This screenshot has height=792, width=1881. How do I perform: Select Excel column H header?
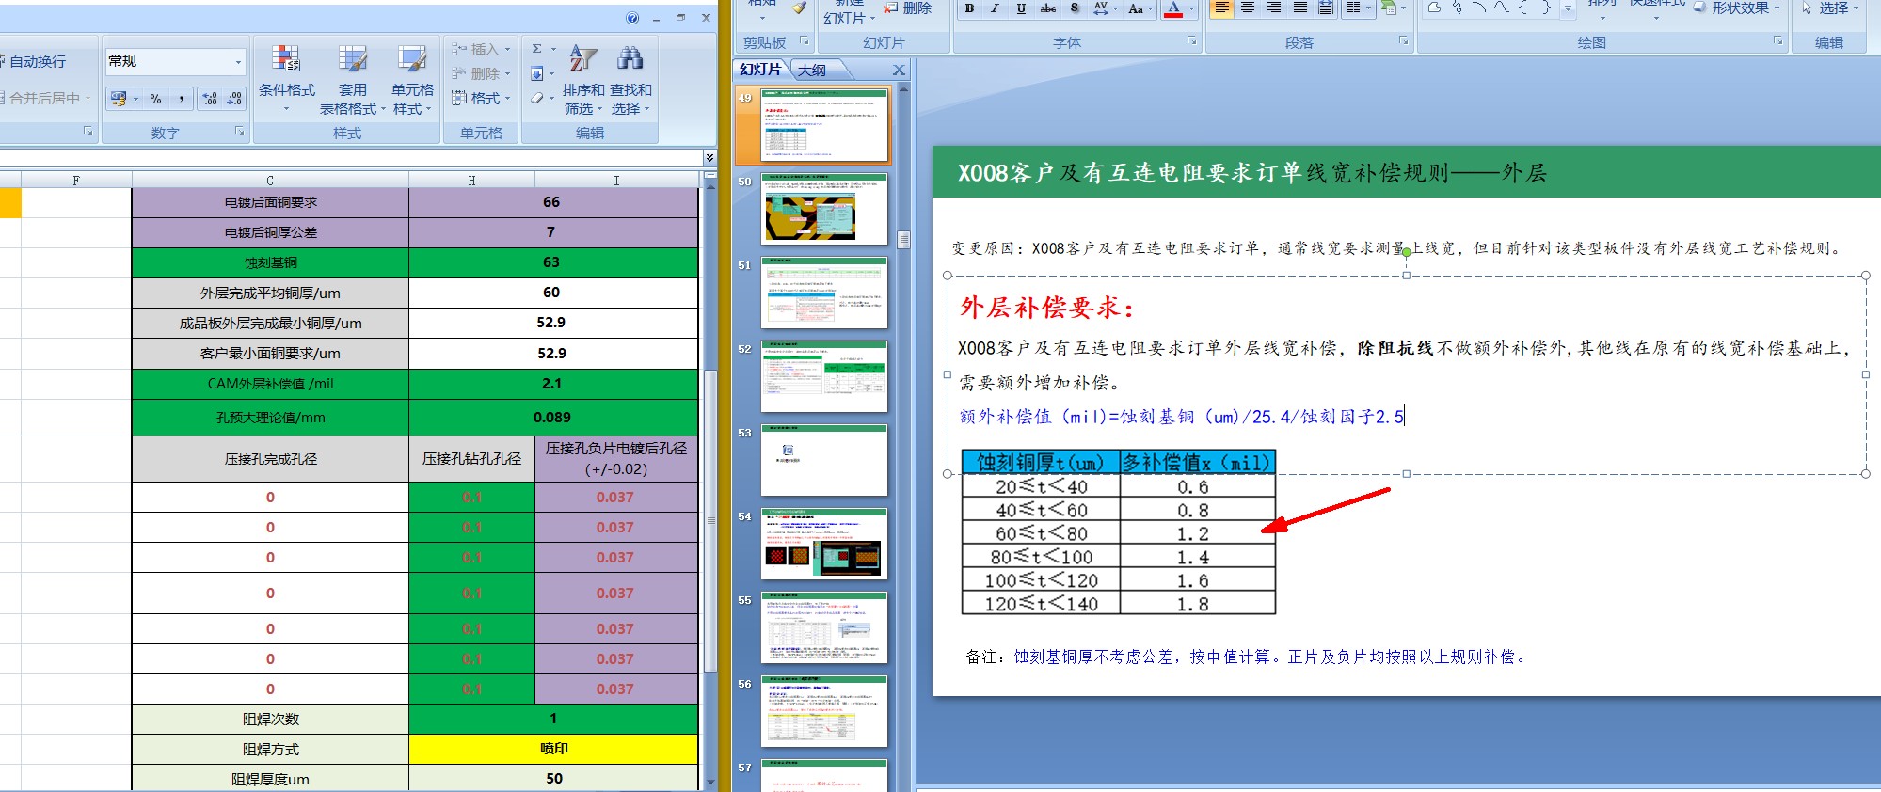pos(471,181)
